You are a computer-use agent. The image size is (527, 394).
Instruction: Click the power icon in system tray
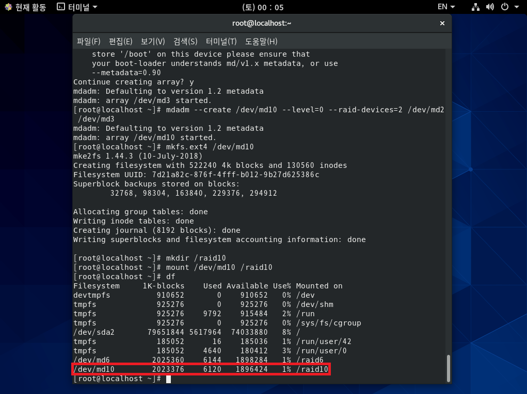(504, 7)
